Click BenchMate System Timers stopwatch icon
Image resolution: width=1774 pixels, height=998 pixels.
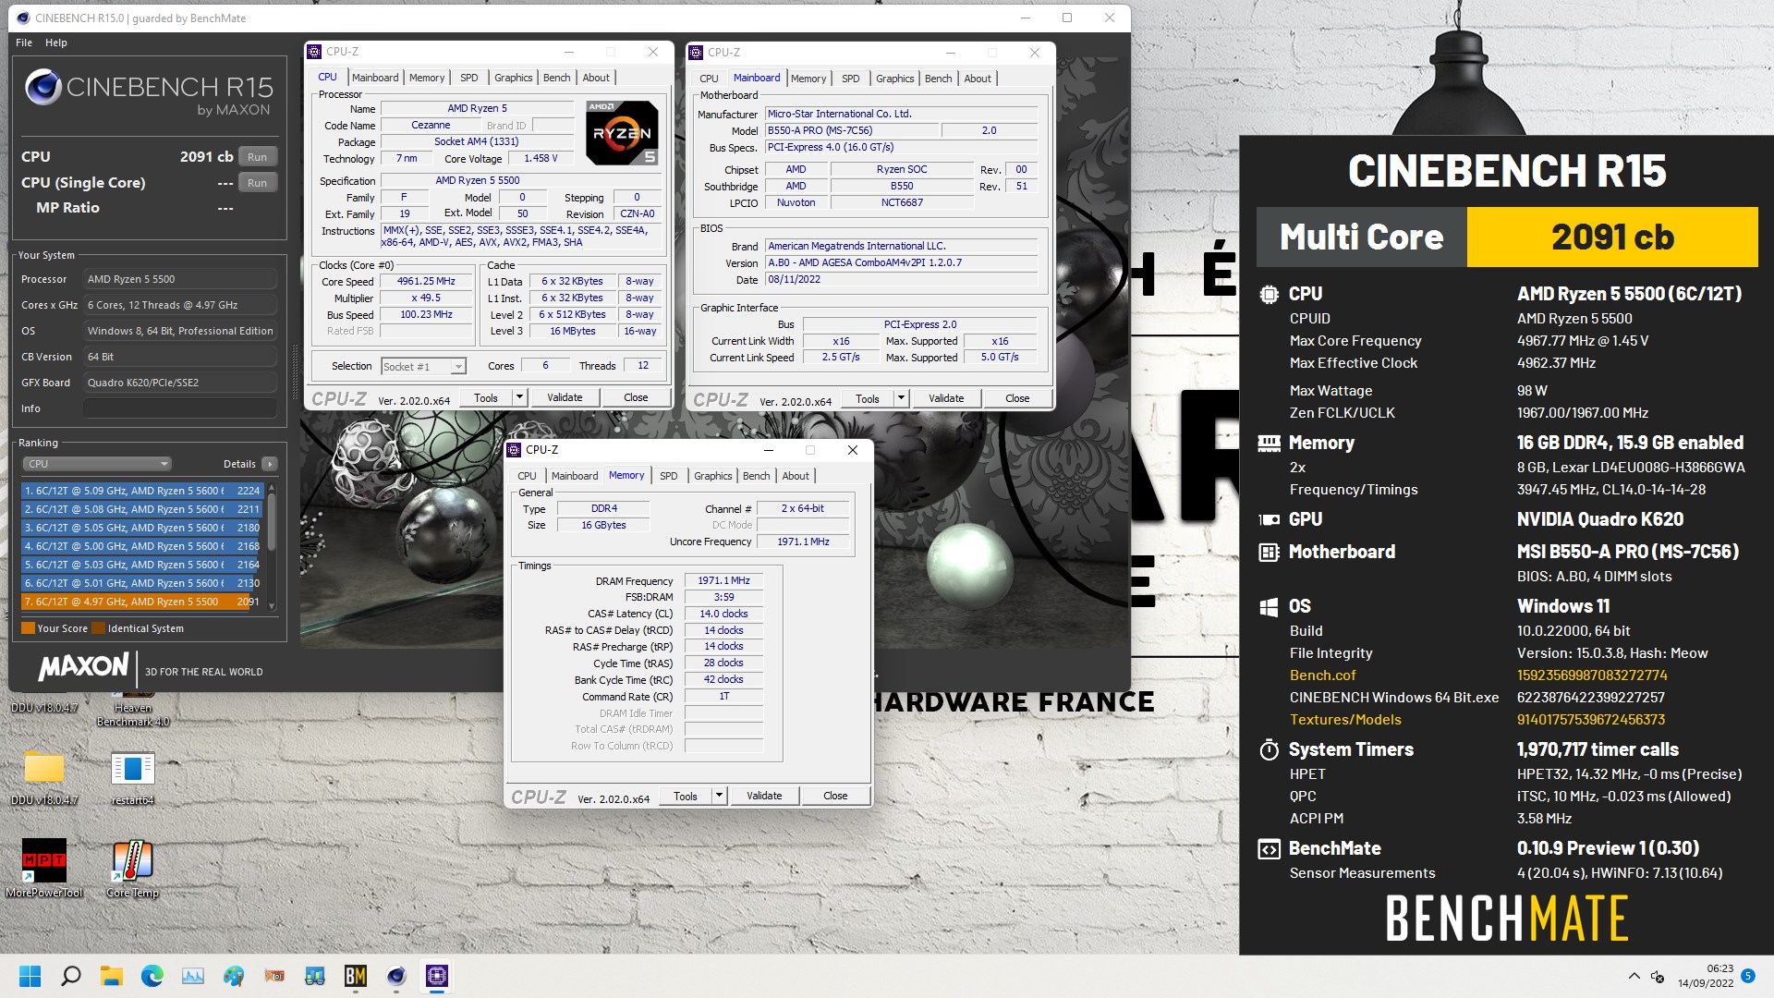pyautogui.click(x=1269, y=749)
